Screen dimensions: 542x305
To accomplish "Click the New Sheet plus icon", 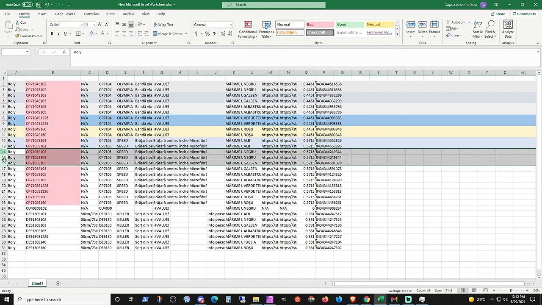I will [x=58, y=283].
